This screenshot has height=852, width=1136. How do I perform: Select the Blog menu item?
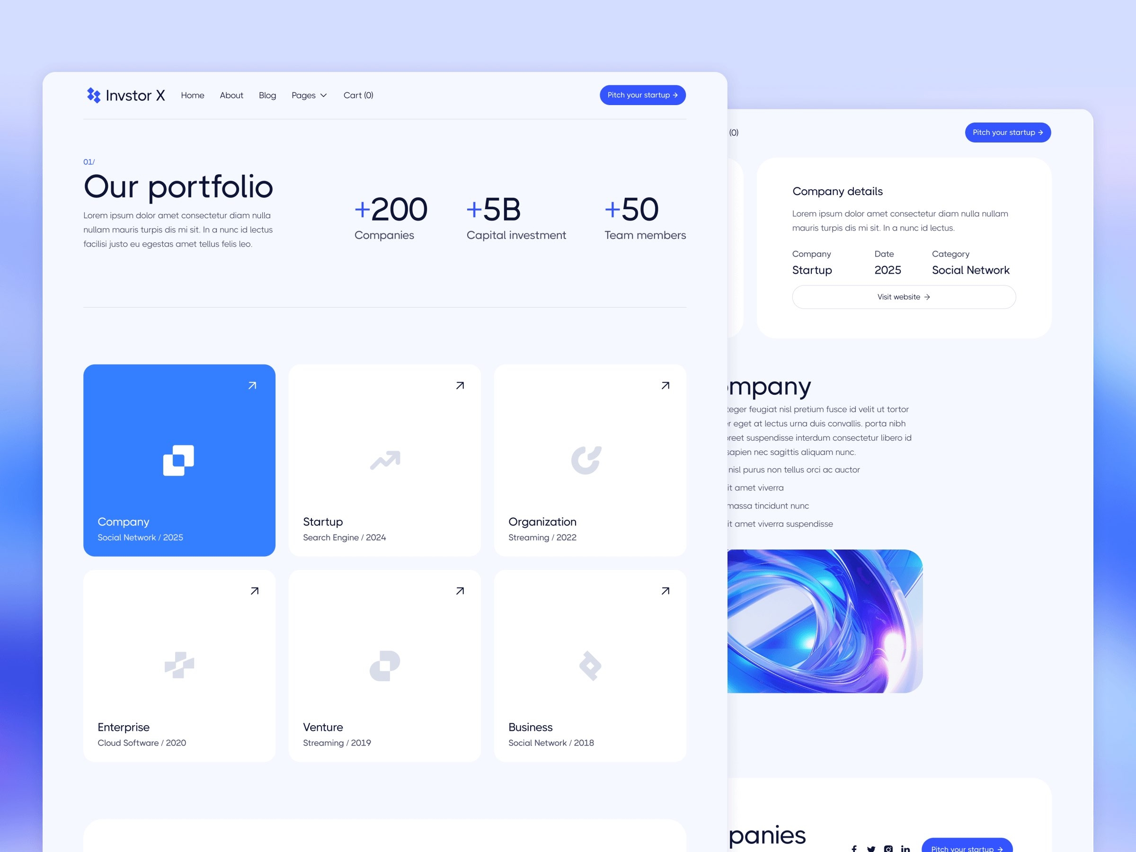tap(266, 95)
